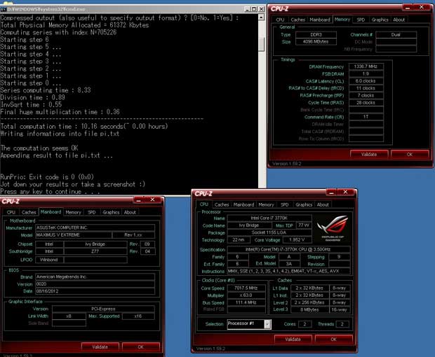Viewport: 435px width, 357px height.
Task: Open the CPU tab in the Mainboard CPU-Z window
Action: pyautogui.click(x=11, y=212)
